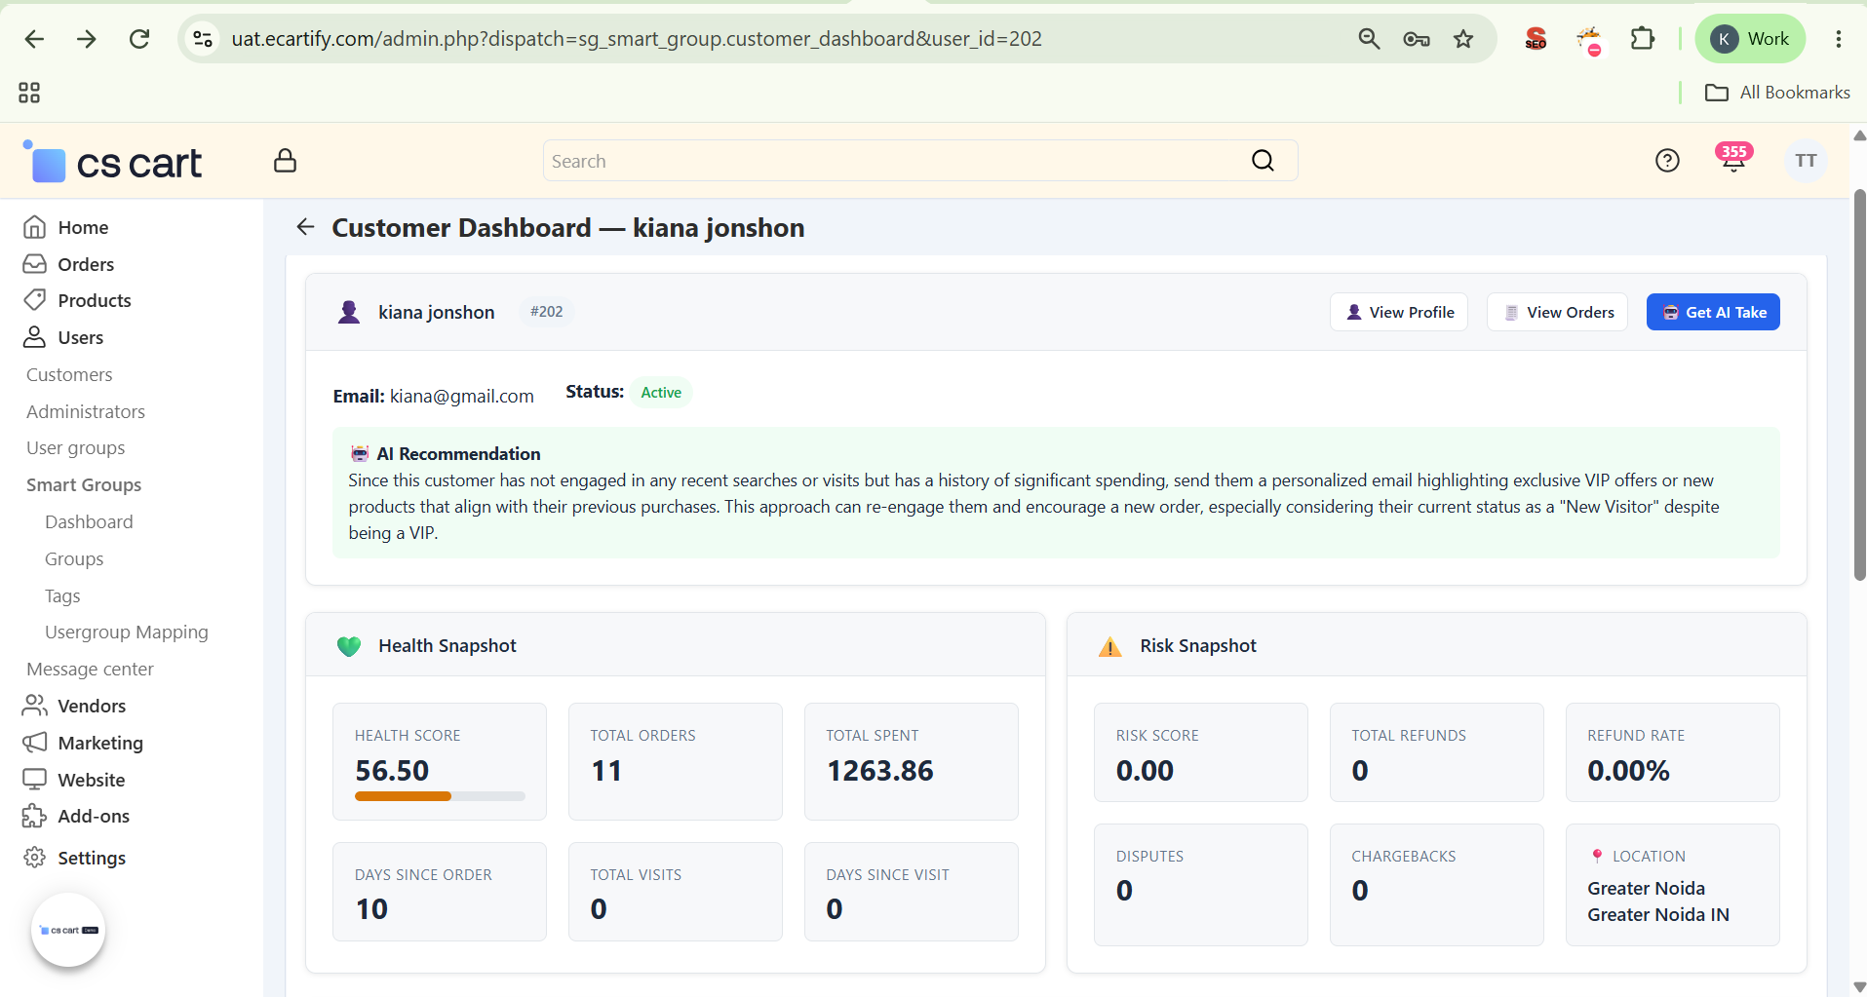This screenshot has width=1867, height=997.
Task: Open notifications bell showing 355
Action: pyautogui.click(x=1733, y=159)
